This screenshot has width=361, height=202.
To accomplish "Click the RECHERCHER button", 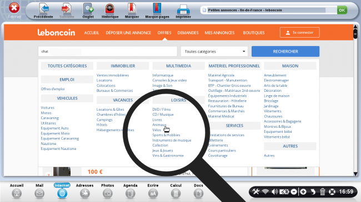I will (x=285, y=51).
